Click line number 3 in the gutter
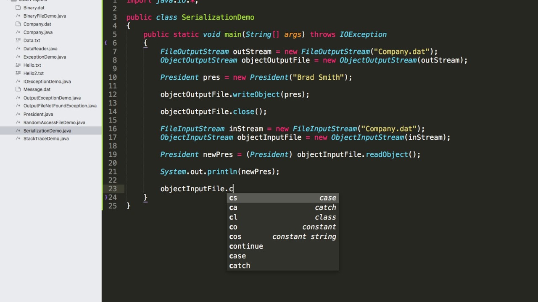 pyautogui.click(x=115, y=17)
